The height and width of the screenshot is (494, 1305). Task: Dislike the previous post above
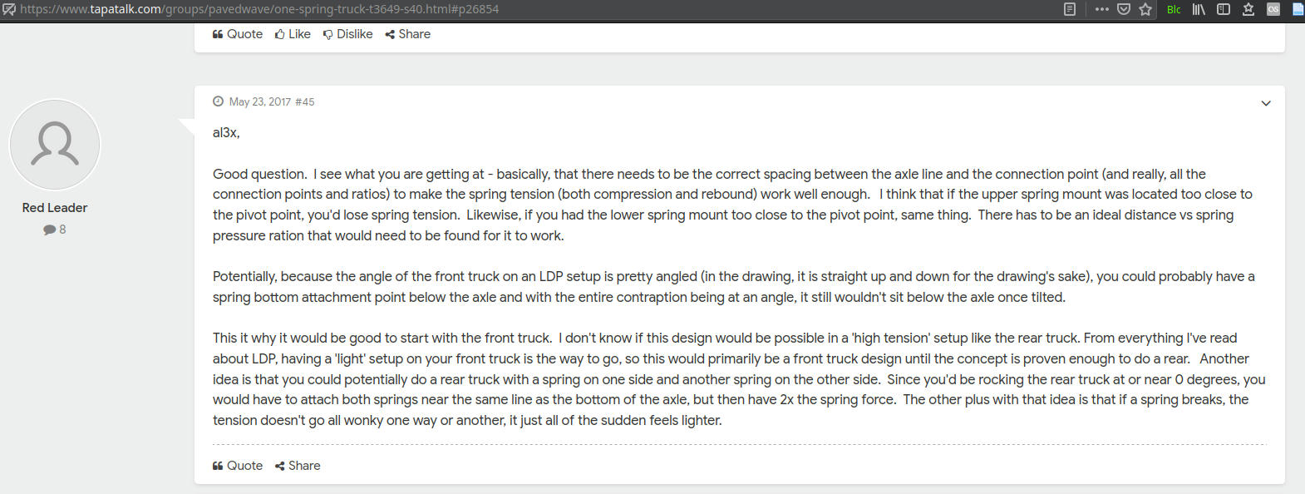[x=347, y=34]
